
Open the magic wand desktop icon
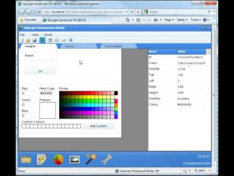(x=91, y=159)
